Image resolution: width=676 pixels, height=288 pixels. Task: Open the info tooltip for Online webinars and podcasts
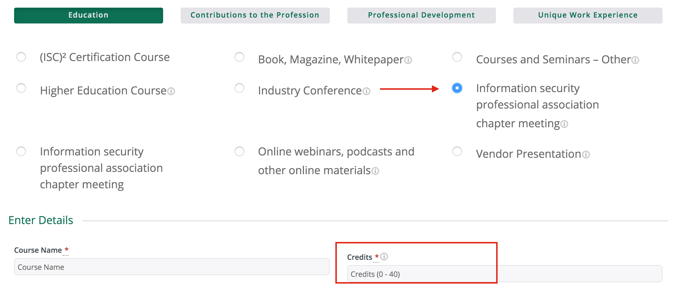[376, 171]
